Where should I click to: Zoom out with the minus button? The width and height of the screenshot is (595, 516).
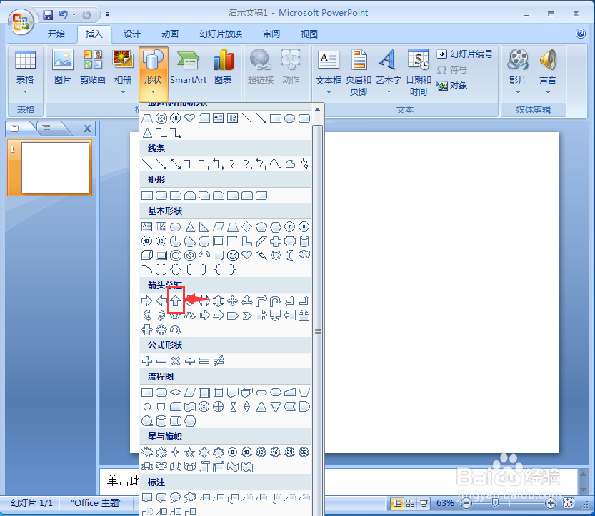point(466,503)
